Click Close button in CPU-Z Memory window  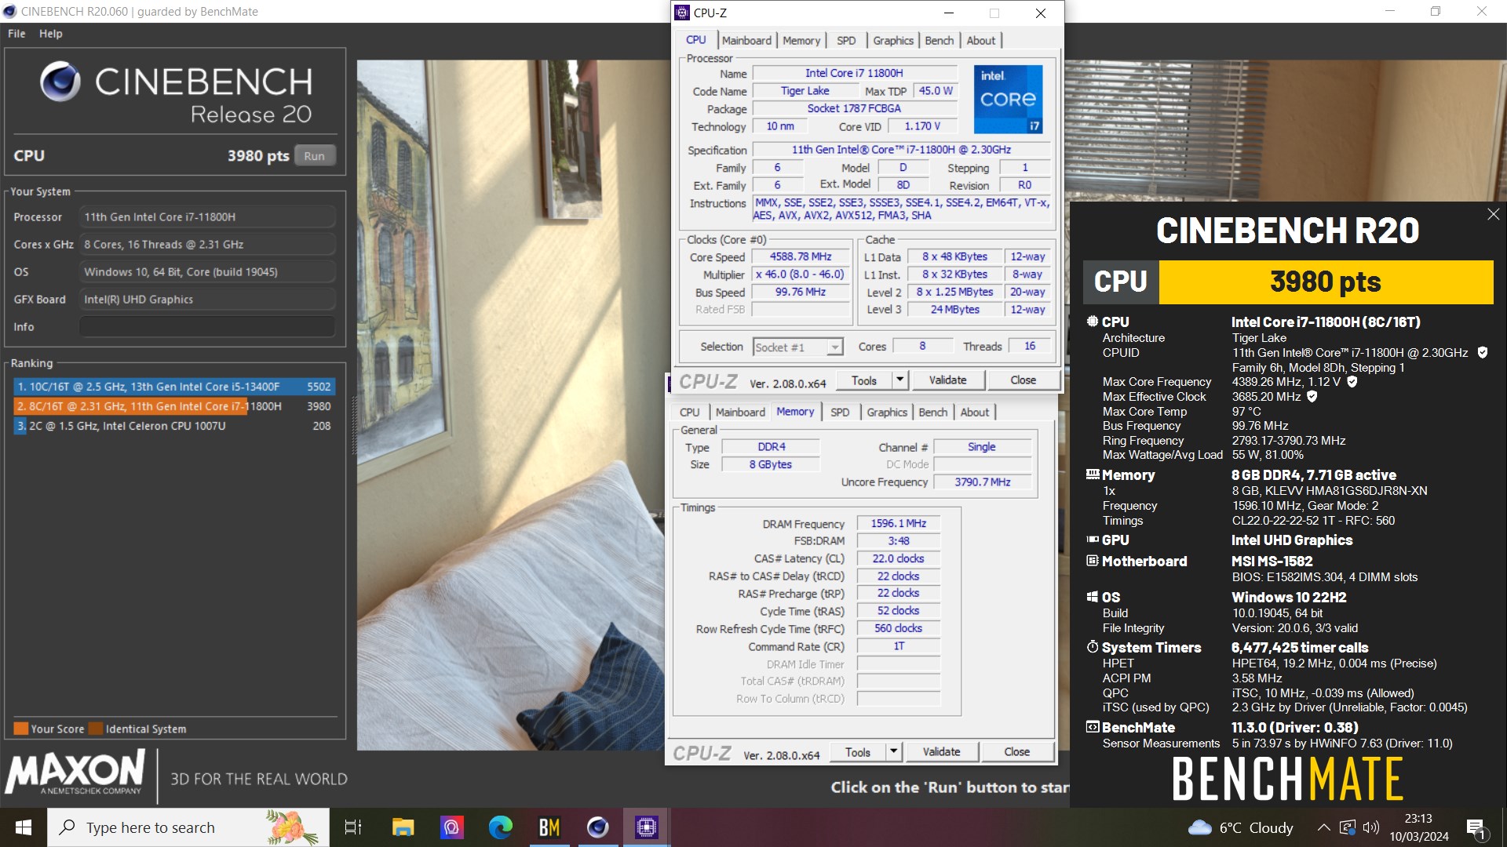pyautogui.click(x=1016, y=752)
